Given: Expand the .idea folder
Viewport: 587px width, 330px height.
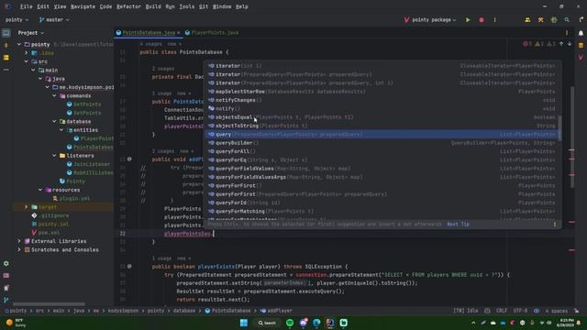Looking at the screenshot, I should coord(27,53).
